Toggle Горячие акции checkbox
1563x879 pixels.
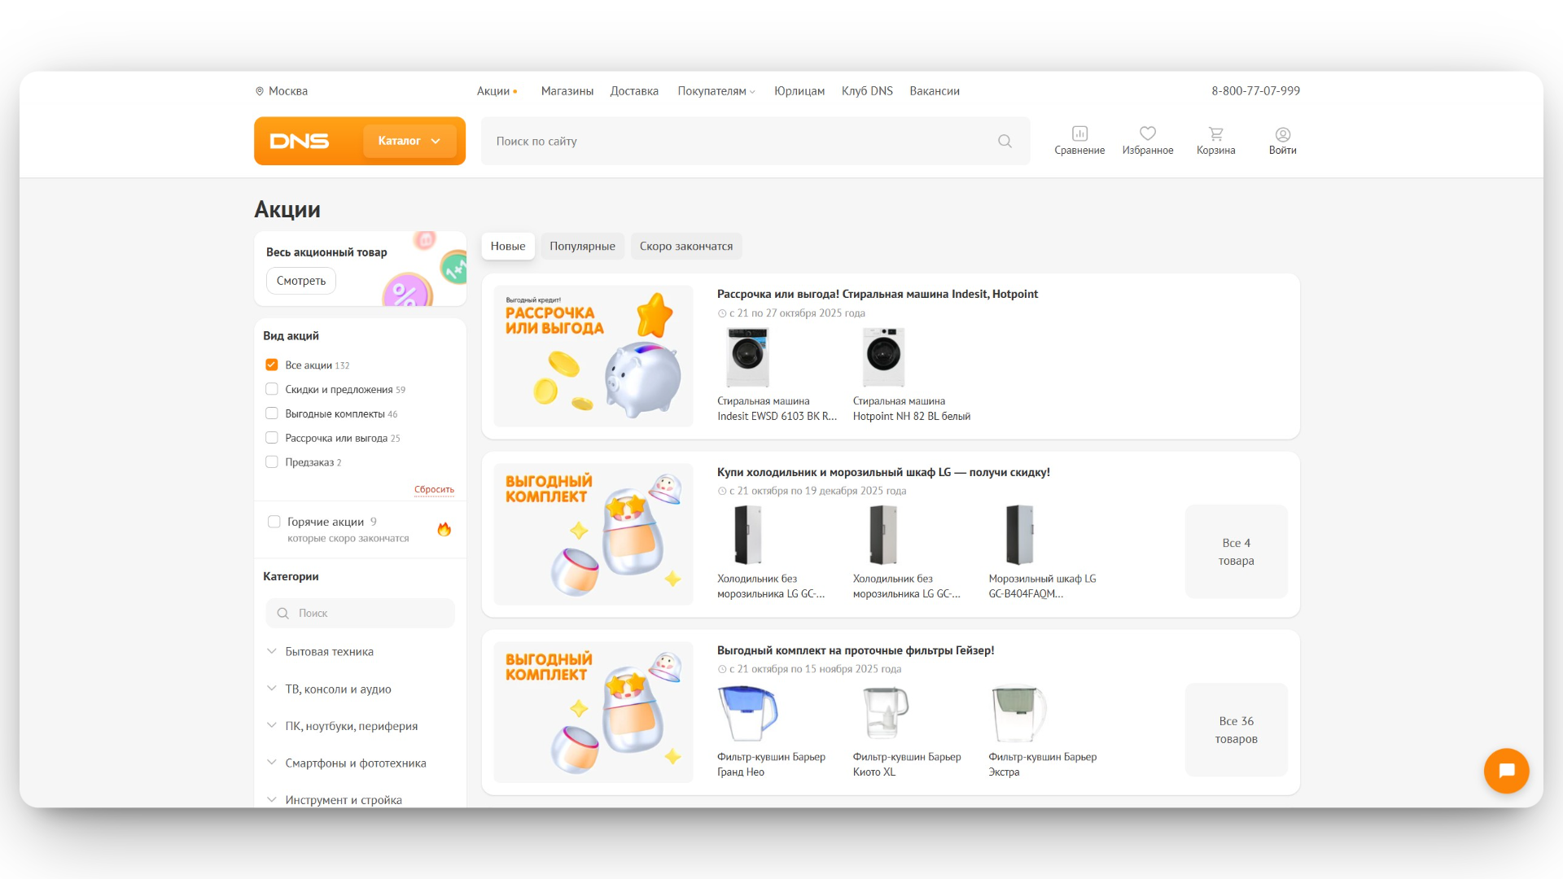coord(274,522)
